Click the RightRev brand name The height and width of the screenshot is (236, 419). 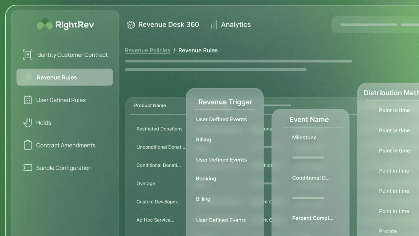pos(75,25)
